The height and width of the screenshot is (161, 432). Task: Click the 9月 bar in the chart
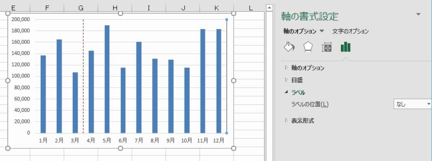click(x=171, y=96)
